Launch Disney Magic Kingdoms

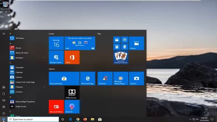(x=27, y=102)
